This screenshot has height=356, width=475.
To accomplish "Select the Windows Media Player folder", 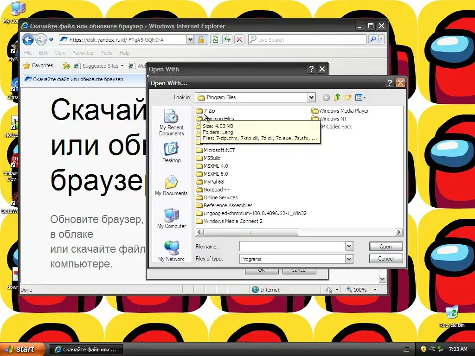I will [x=340, y=111].
